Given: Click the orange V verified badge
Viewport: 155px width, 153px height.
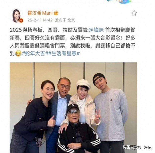Looking at the screenshot, I should [21, 20].
